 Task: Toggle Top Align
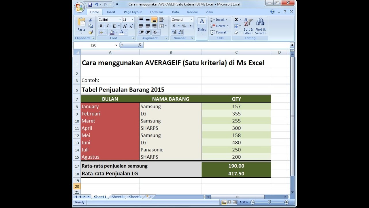tap(141, 20)
